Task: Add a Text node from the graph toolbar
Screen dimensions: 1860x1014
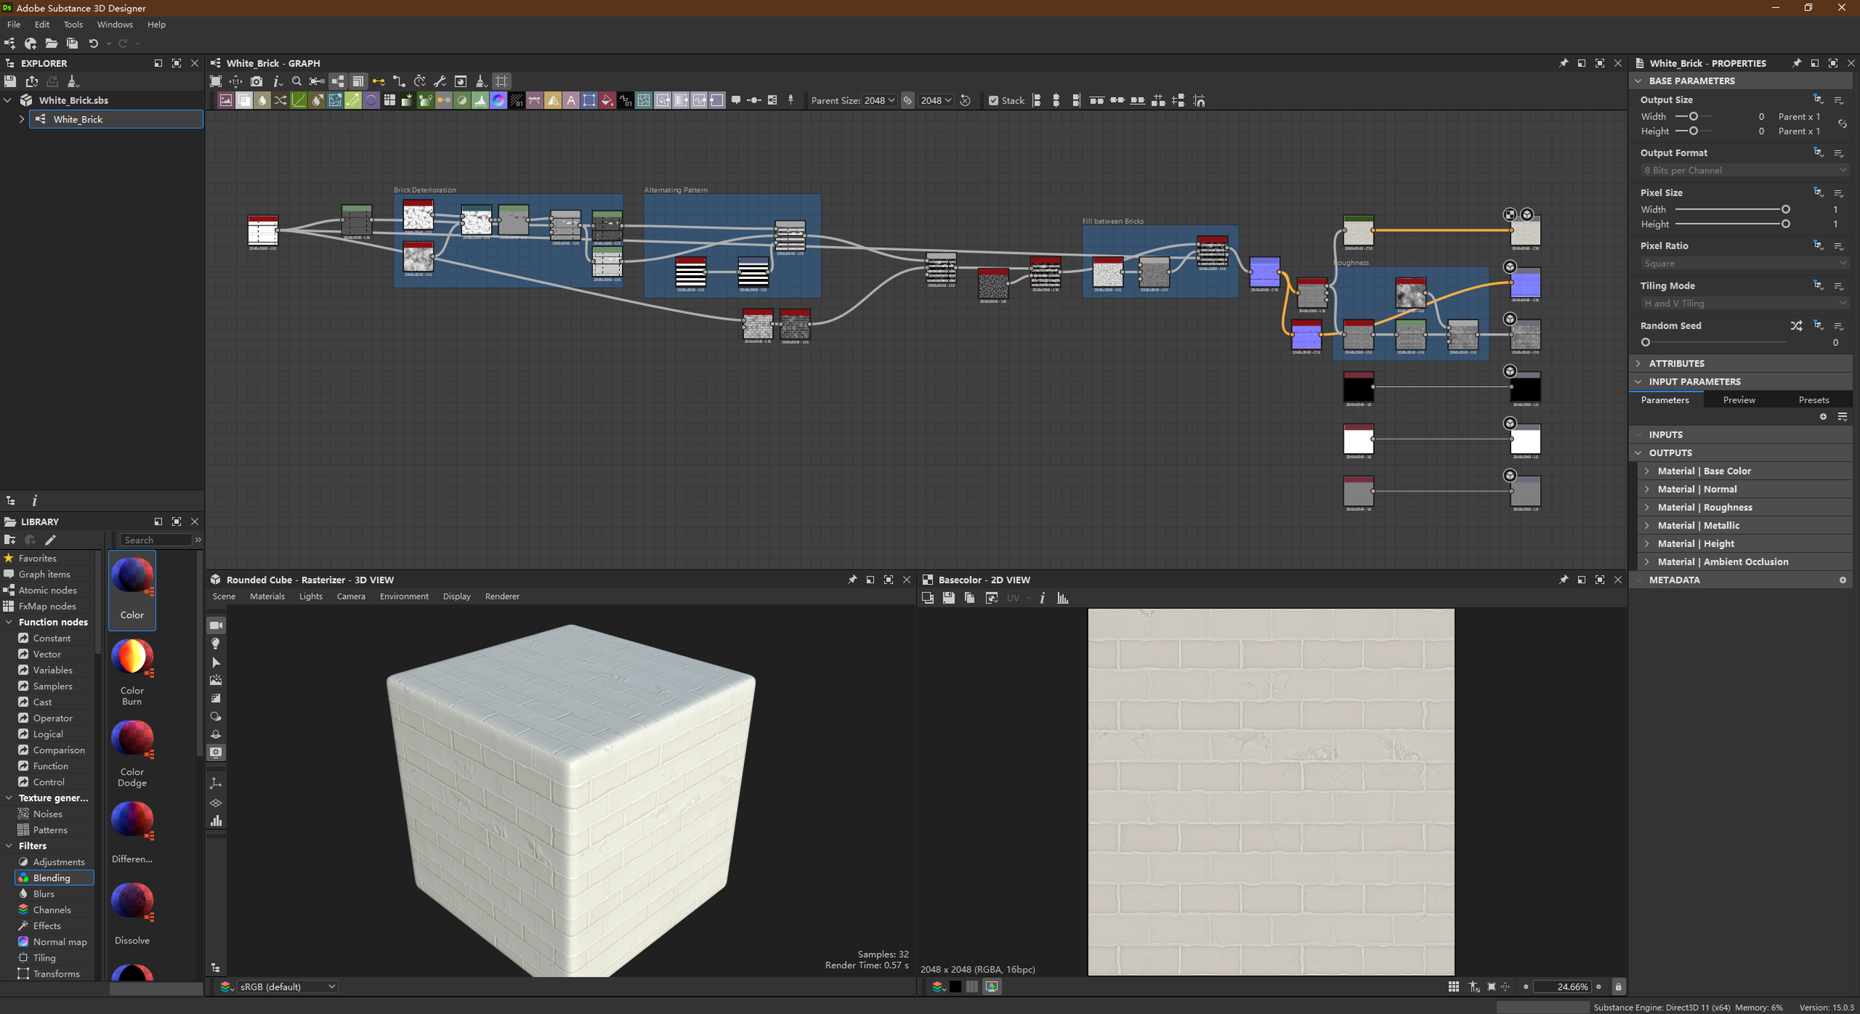Action: [571, 100]
